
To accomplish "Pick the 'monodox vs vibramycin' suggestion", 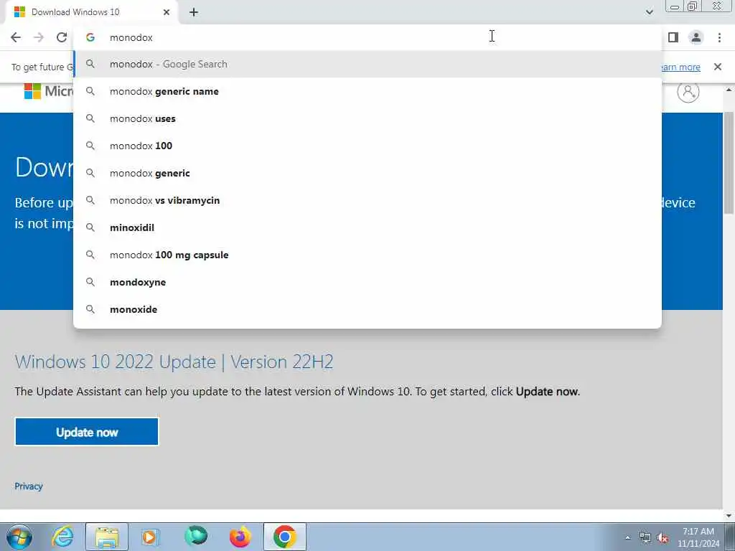I will click(x=367, y=200).
